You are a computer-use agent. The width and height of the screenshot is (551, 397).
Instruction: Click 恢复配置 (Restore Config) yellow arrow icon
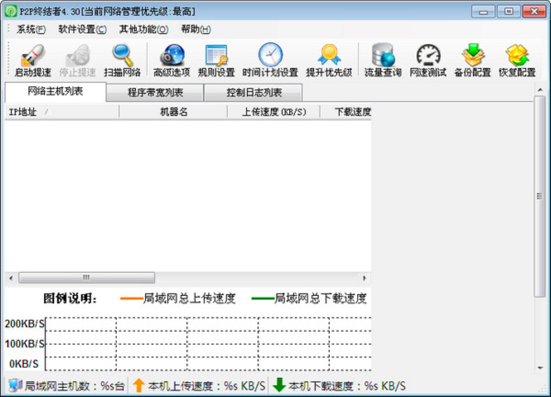pos(517,59)
